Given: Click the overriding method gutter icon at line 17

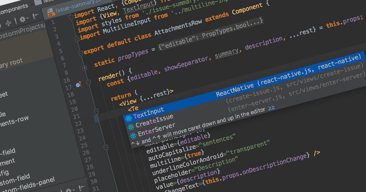Looking at the screenshot, I should click(79, 84).
